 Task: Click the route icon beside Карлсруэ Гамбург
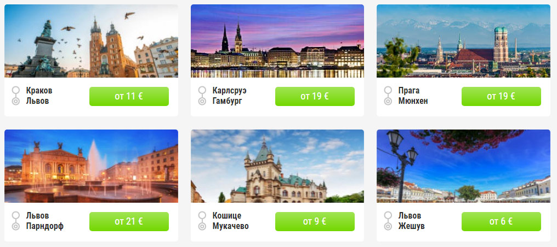click(x=202, y=96)
